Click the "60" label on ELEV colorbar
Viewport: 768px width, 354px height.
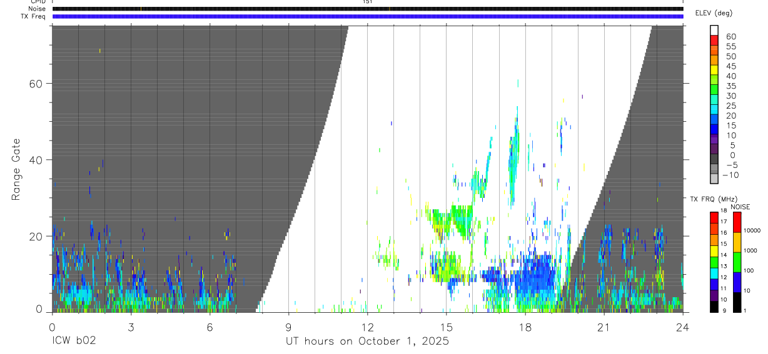pos(731,36)
